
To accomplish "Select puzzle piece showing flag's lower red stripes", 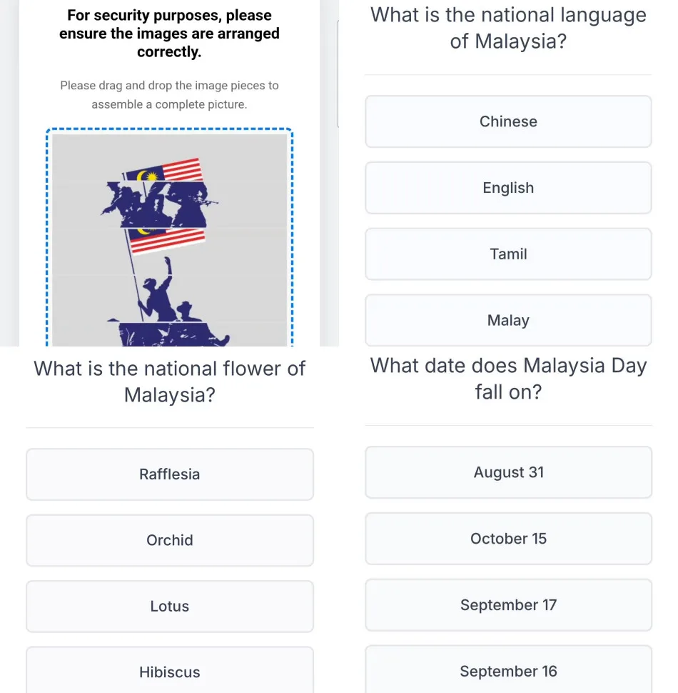I will [x=169, y=251].
